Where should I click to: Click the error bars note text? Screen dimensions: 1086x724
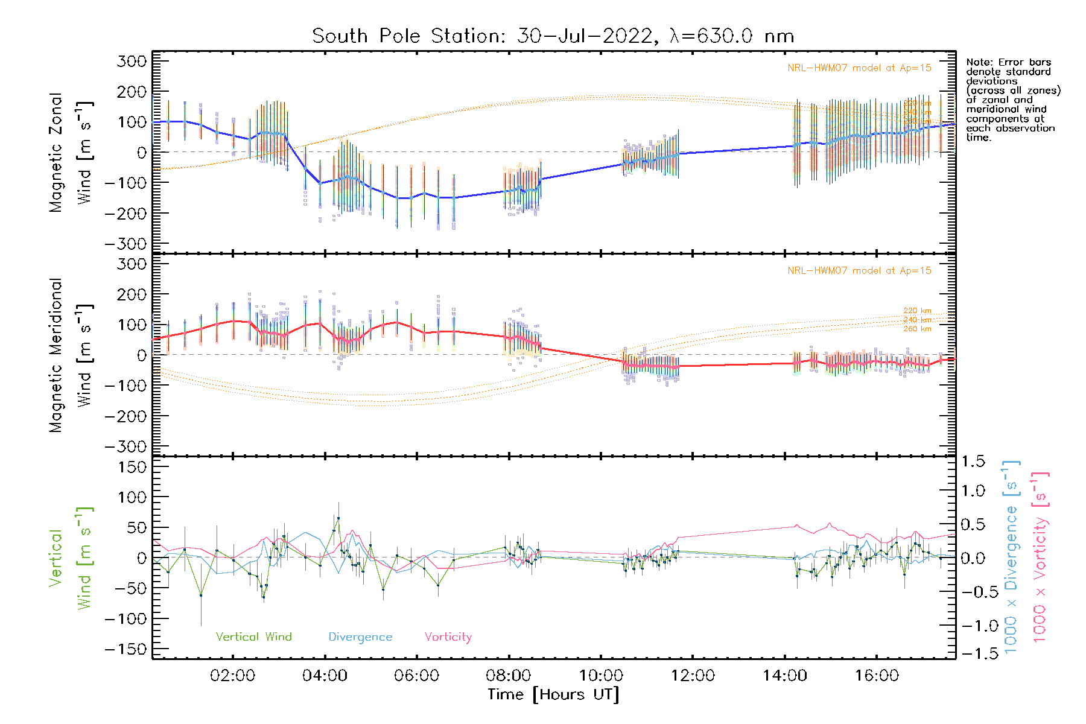(1012, 100)
